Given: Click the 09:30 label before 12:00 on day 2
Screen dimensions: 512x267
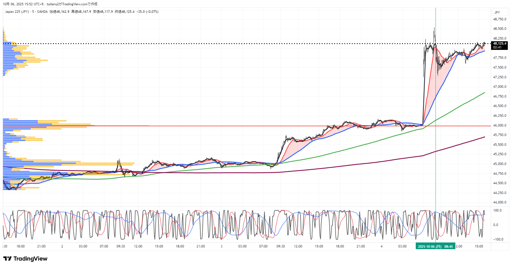Looking at the screenshot, I should [x=121, y=246].
